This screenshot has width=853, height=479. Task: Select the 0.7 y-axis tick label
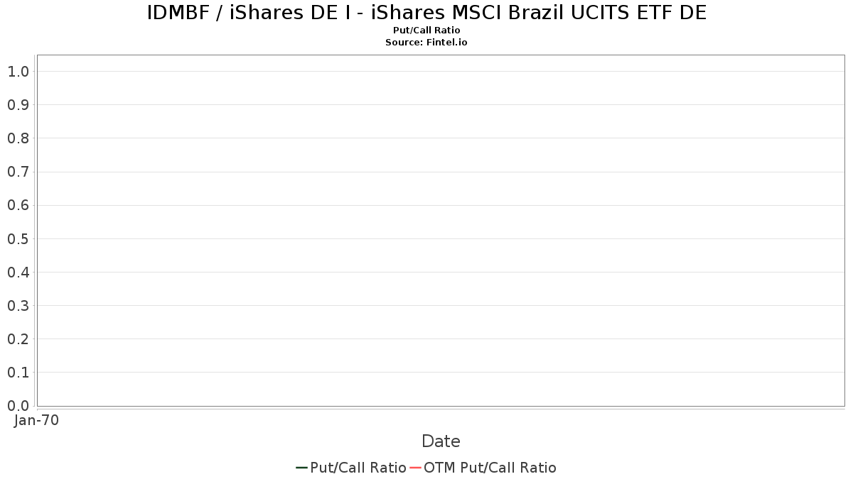tap(18, 172)
